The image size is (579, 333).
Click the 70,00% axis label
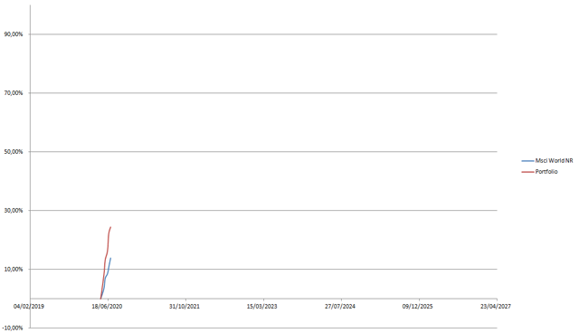[x=14, y=93]
